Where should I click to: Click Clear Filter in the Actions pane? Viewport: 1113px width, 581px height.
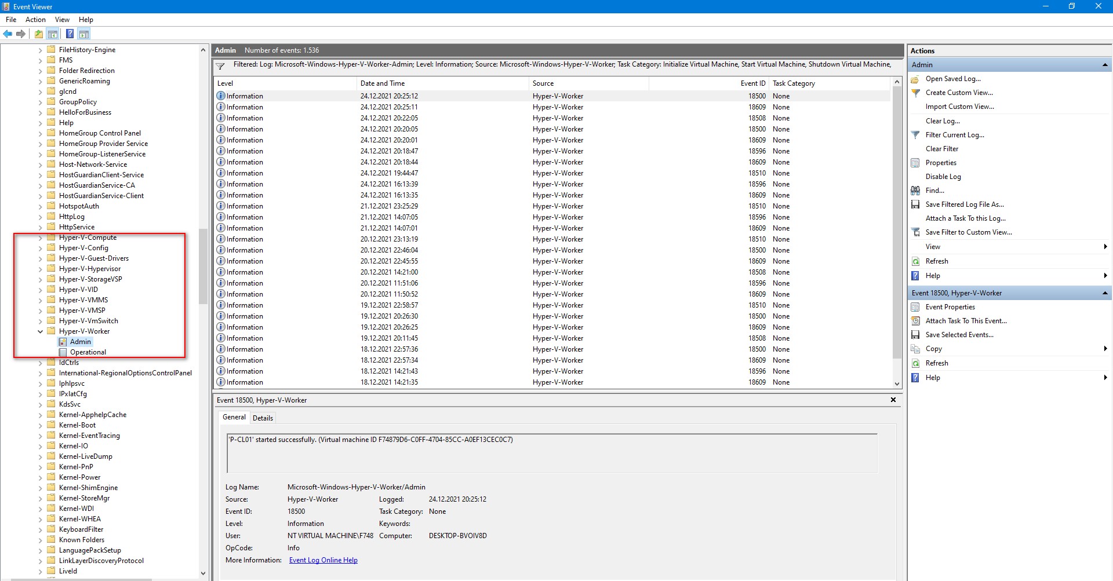point(941,149)
